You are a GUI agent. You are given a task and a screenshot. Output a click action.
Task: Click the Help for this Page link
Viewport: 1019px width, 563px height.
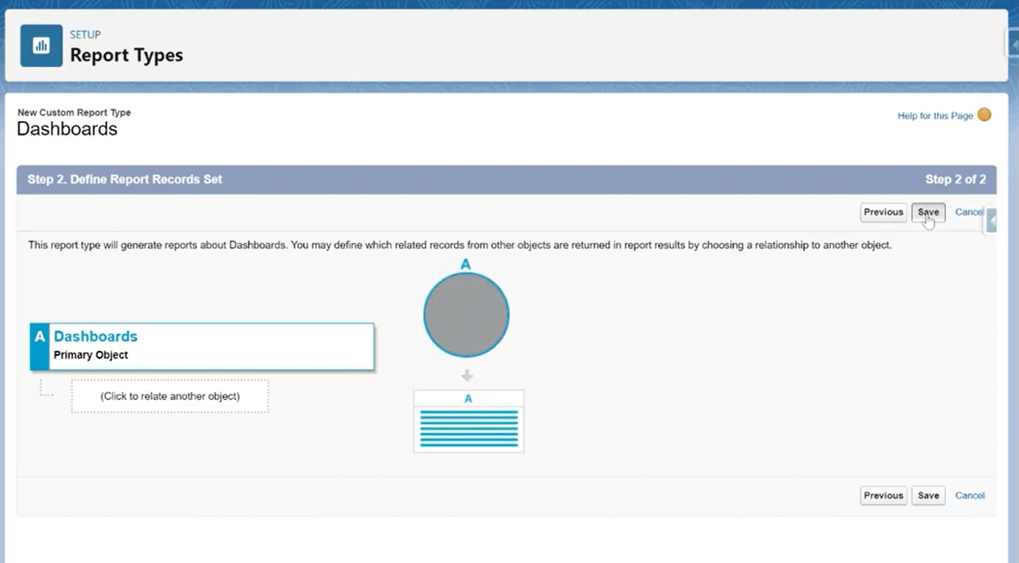[935, 116]
